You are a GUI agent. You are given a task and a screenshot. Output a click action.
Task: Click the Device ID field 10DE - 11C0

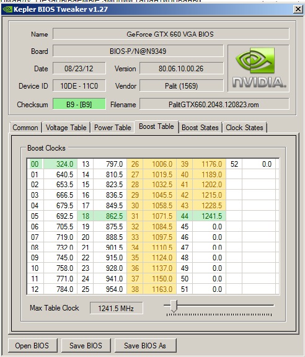[x=79, y=86]
